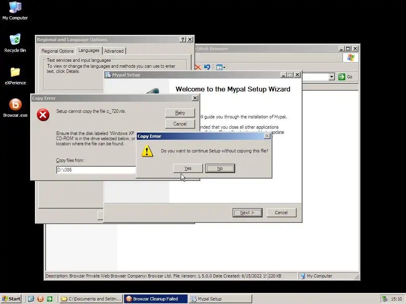Click Next in Mypal Setup wizard
Image resolution: width=406 pixels, height=304 pixels.
[x=247, y=213]
